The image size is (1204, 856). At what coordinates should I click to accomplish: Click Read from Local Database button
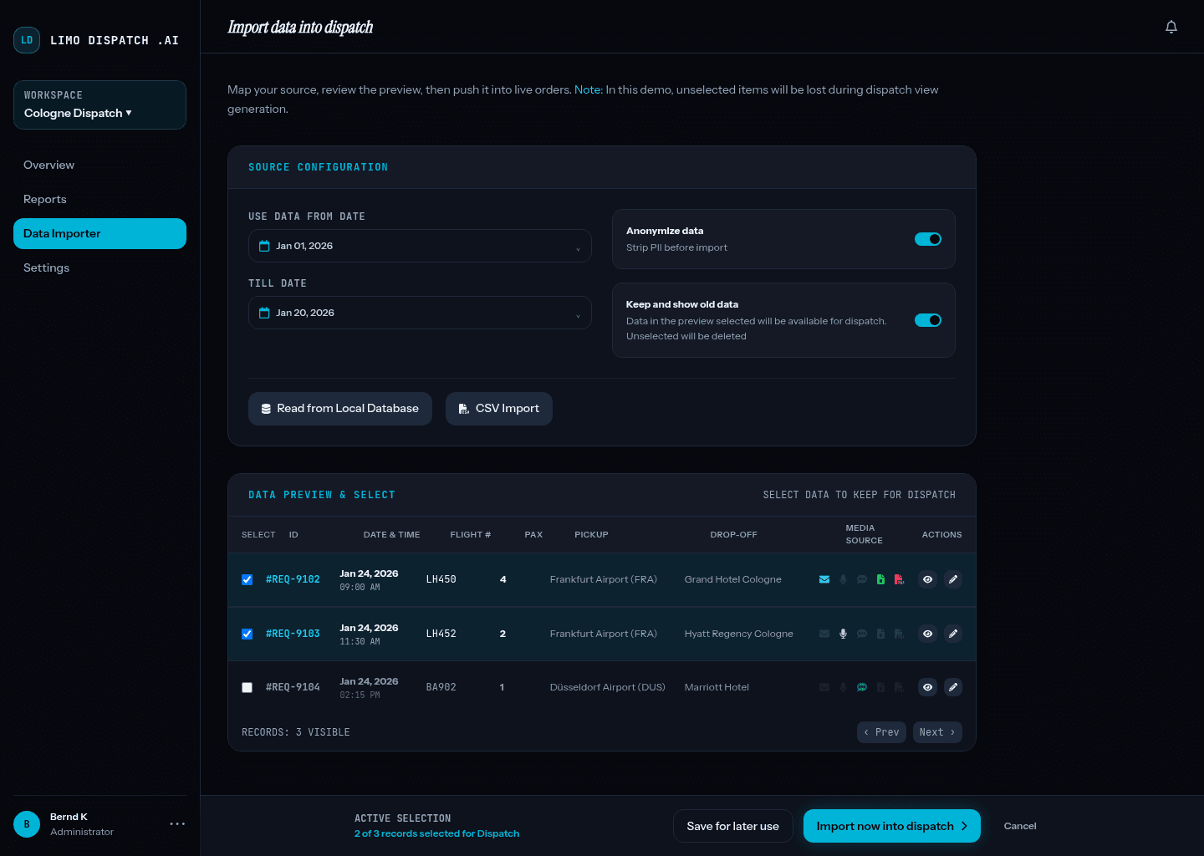click(340, 409)
